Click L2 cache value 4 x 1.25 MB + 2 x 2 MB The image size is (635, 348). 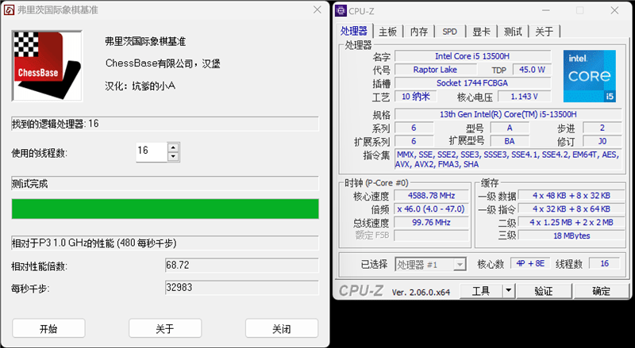tap(571, 223)
